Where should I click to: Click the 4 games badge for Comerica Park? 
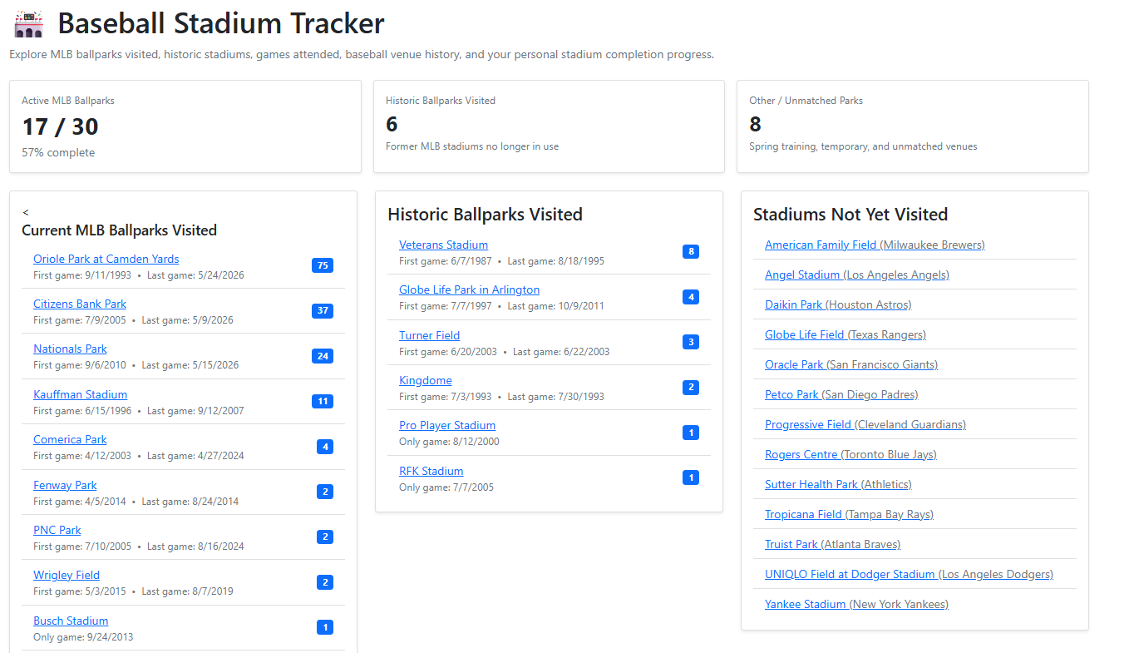coord(325,447)
